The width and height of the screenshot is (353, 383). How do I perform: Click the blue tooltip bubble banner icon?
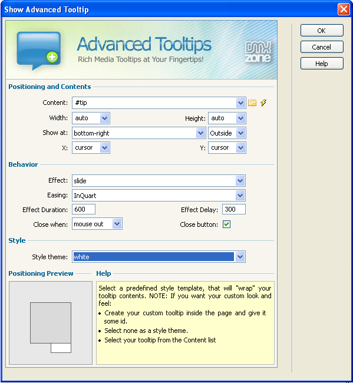coord(38,51)
